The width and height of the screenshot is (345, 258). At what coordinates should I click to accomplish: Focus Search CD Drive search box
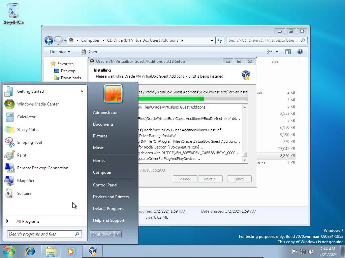266,40
